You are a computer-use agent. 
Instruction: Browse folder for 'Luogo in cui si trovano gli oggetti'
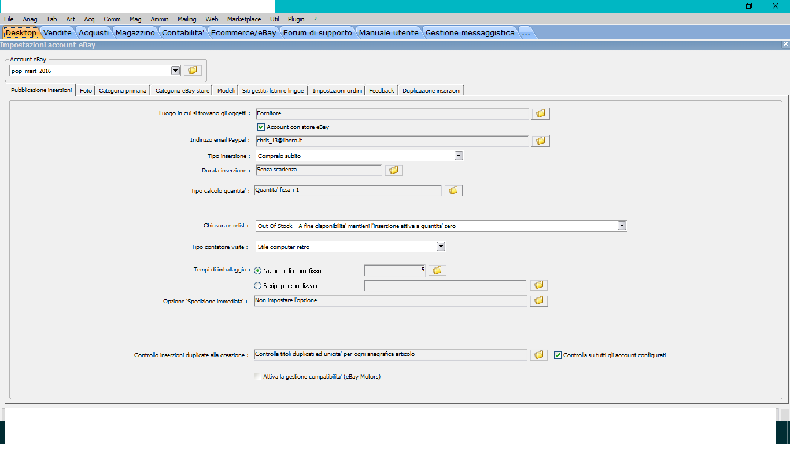coord(541,114)
